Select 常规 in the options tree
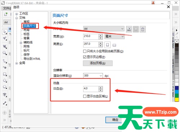 [26, 22]
